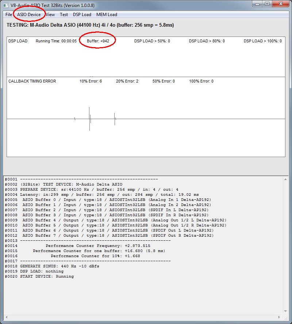
Task: Click log line #0011 SPDIF Out L
Action: click(109, 230)
